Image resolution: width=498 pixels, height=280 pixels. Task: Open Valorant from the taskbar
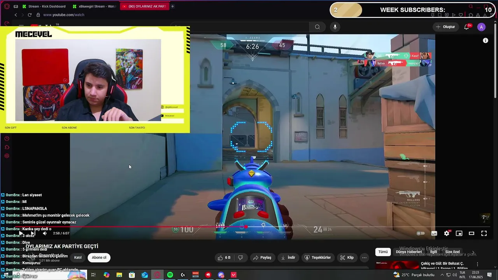[x=233, y=275]
